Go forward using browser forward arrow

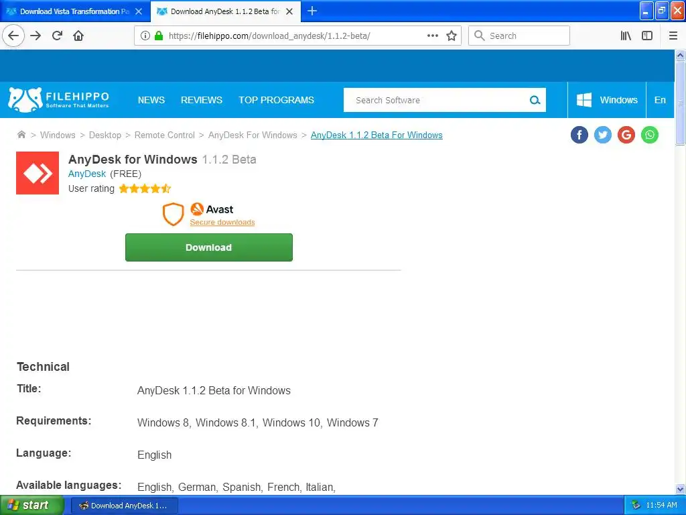[36, 36]
